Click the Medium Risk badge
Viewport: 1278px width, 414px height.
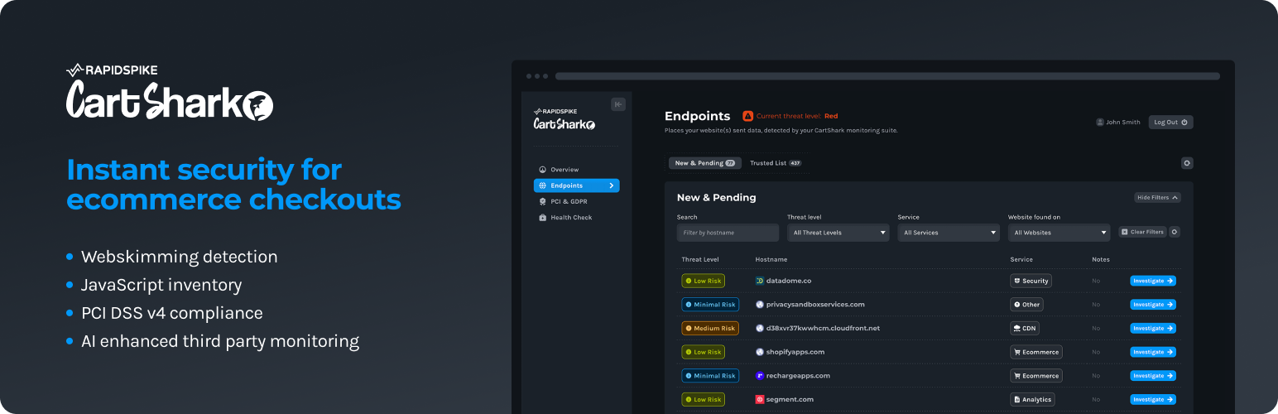point(710,328)
